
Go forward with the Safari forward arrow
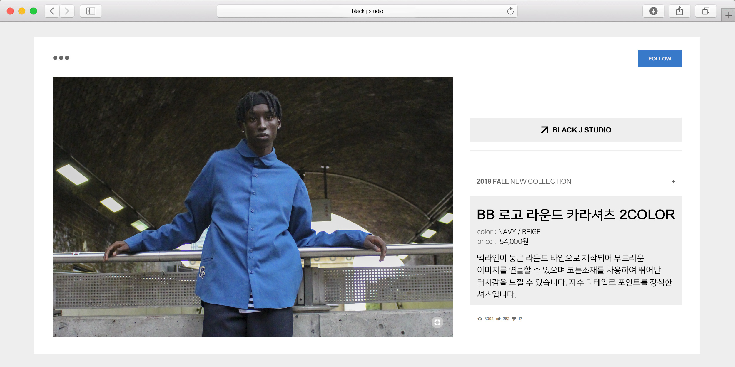click(67, 11)
